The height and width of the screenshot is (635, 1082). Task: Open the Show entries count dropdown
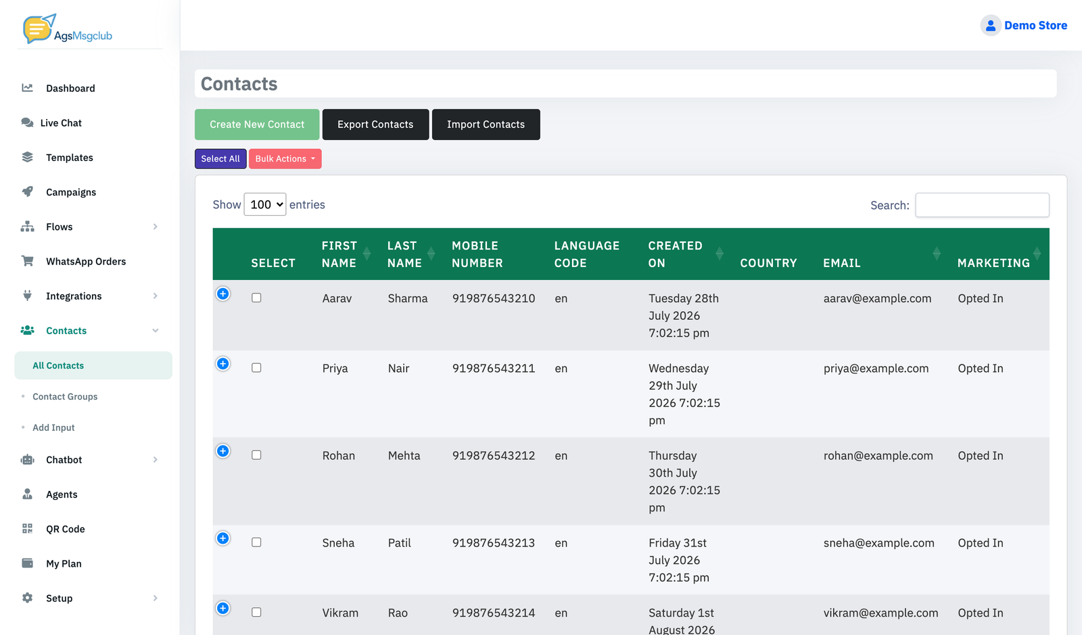pos(265,204)
